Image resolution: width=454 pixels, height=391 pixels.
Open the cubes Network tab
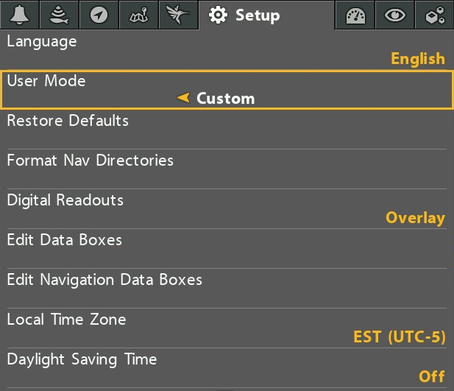tap(435, 15)
